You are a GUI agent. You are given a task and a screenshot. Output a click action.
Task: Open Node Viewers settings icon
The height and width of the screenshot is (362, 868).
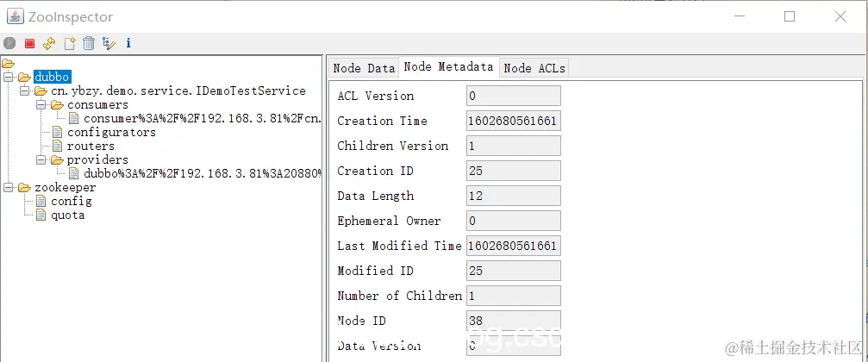tap(109, 42)
